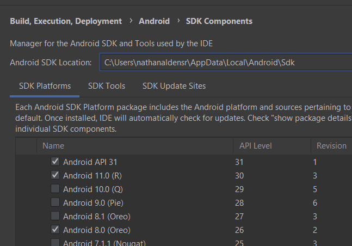Sort table by API Level column
Viewport: 352px width, 246px height.
coord(256,146)
